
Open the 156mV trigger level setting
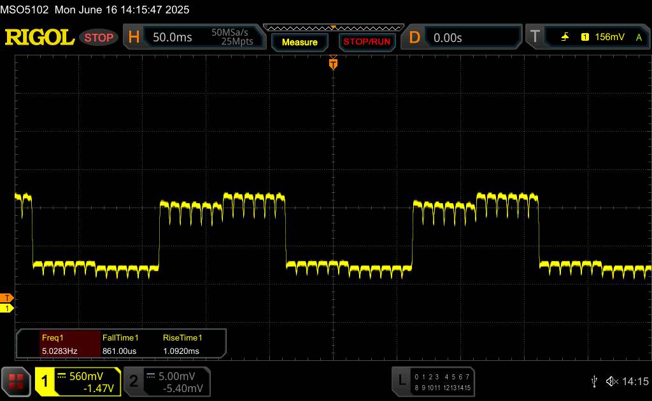pyautogui.click(x=610, y=38)
